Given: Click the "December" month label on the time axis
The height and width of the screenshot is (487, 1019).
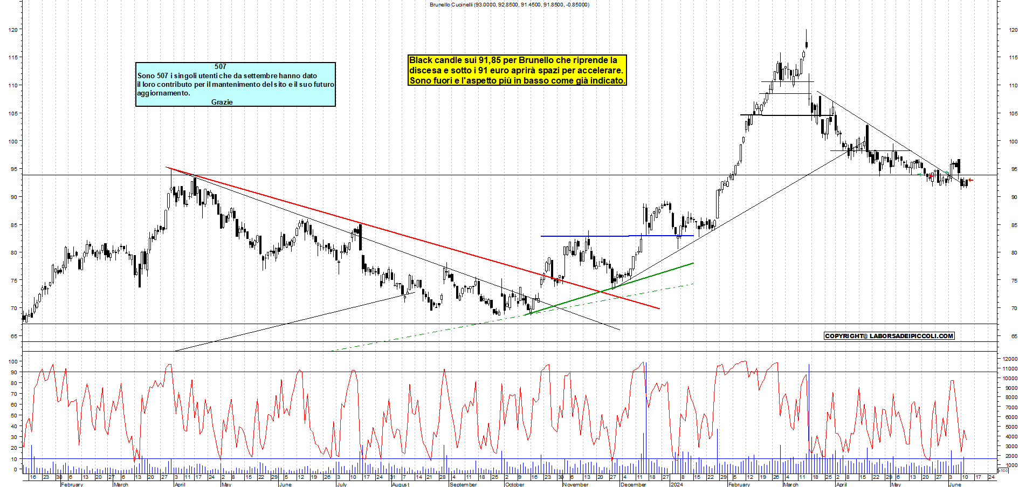Looking at the screenshot, I should (633, 484).
